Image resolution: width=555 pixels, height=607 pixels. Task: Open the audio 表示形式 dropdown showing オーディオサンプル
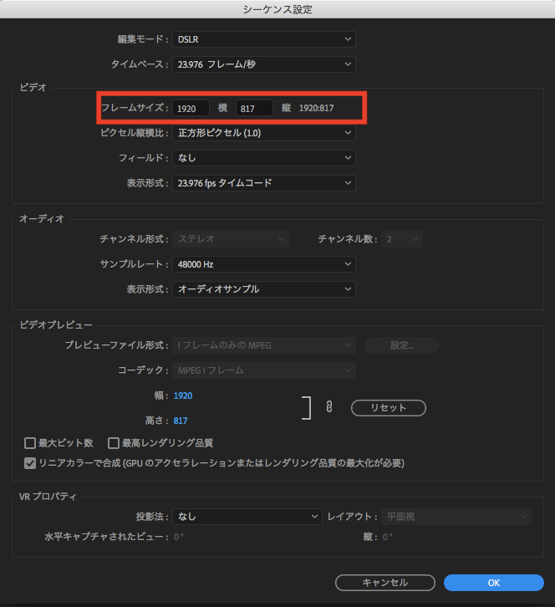264,289
